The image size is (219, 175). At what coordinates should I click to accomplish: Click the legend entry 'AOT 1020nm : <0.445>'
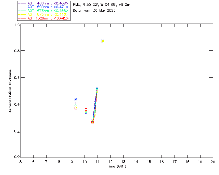click(43, 18)
